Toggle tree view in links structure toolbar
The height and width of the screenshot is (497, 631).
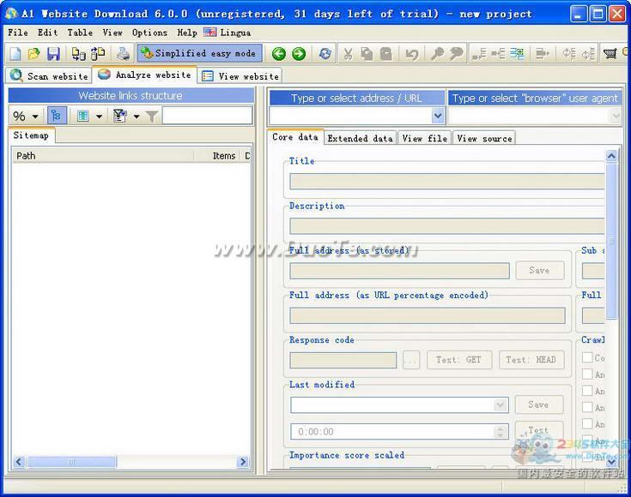pos(57,117)
